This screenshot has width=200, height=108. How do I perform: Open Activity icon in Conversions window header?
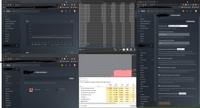[62, 65]
